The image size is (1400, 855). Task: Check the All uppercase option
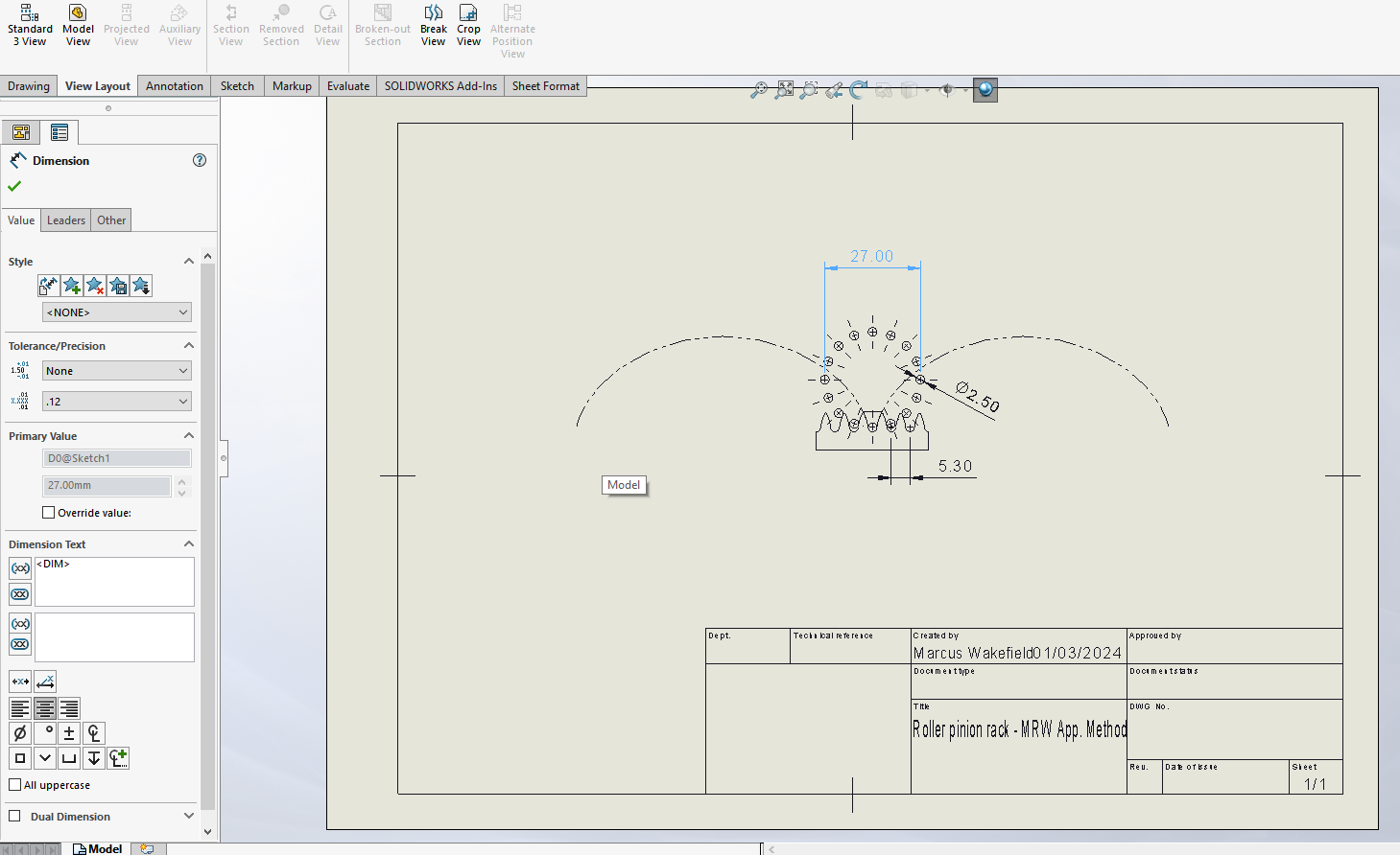click(x=15, y=784)
